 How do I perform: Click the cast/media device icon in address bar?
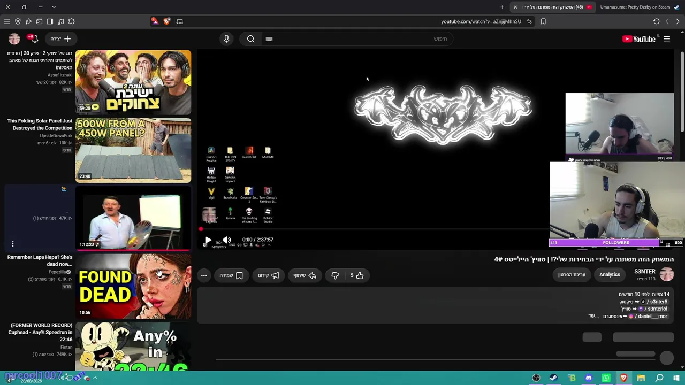click(180, 21)
